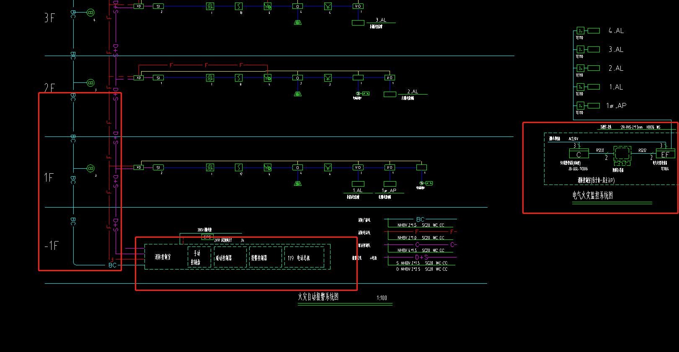The width and height of the screenshot is (679, 352).
Task: Select the 1F floor label
Action: point(49,177)
